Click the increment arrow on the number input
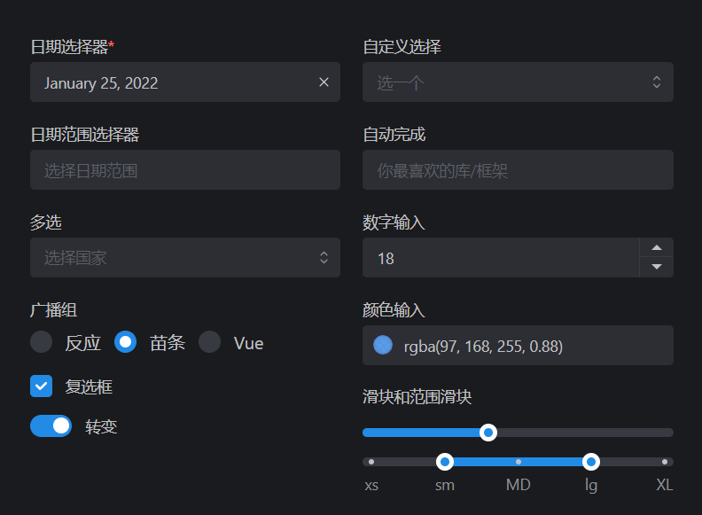The height and width of the screenshot is (515, 702). coord(656,247)
